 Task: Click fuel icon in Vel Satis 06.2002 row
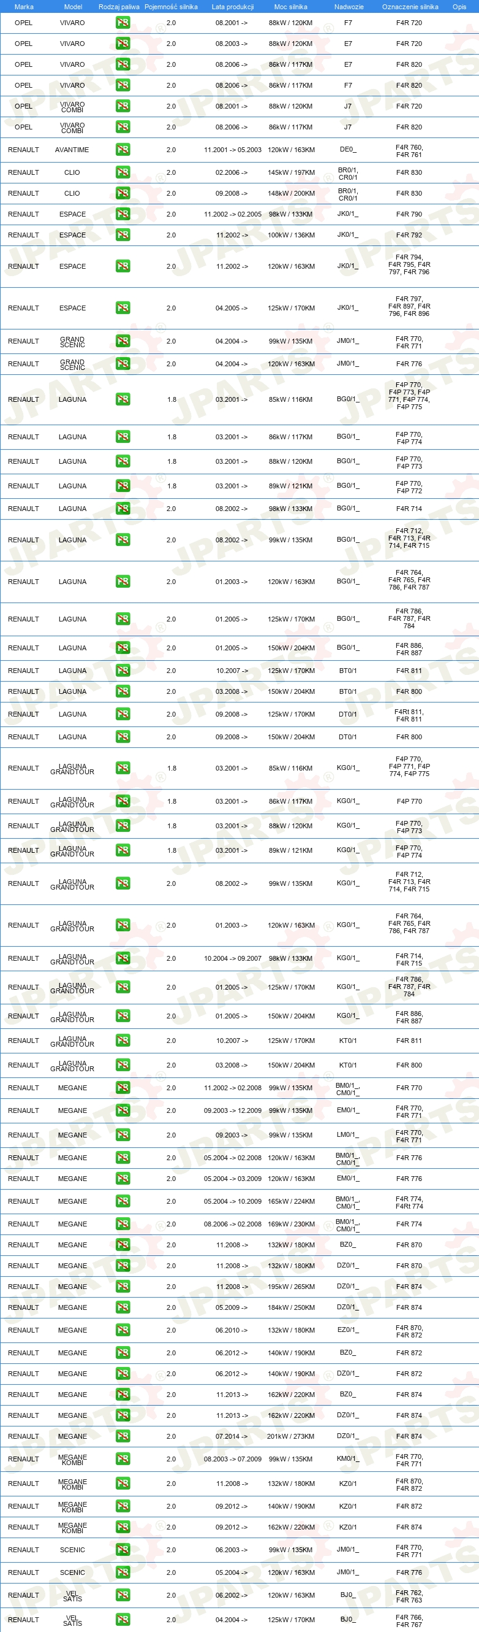(123, 1595)
